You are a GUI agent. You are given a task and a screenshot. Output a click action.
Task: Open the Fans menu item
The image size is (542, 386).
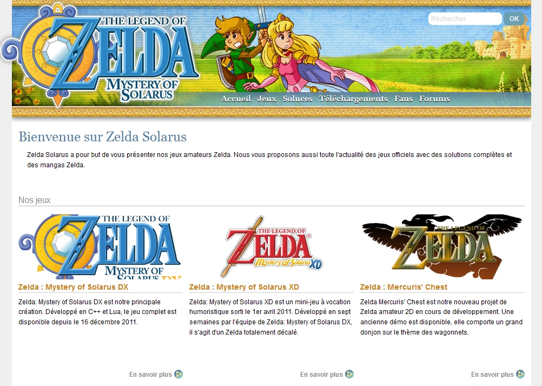404,99
